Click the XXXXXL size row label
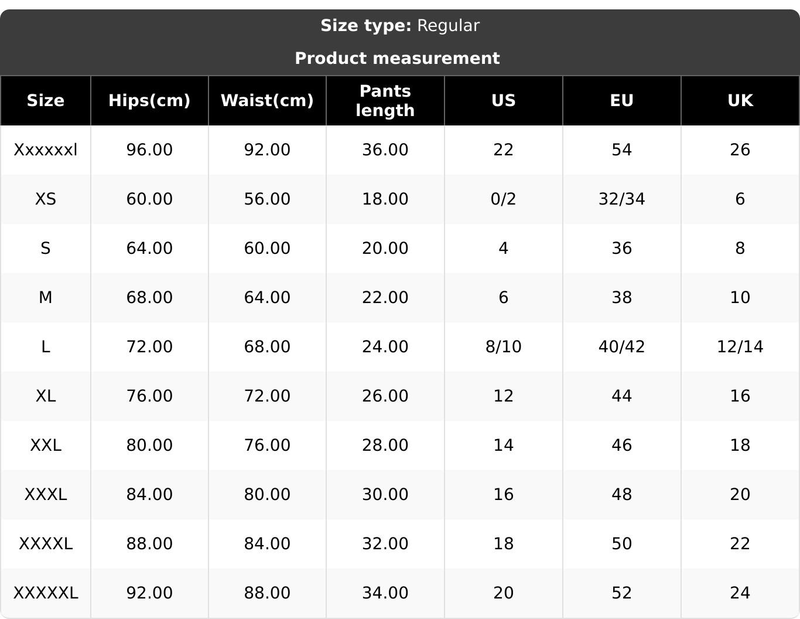This screenshot has height=619, width=800. point(46,593)
